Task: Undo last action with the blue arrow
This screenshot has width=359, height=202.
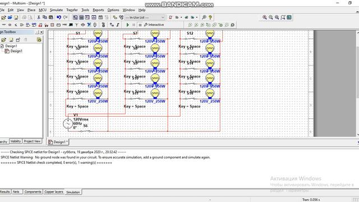Action: [59, 17]
